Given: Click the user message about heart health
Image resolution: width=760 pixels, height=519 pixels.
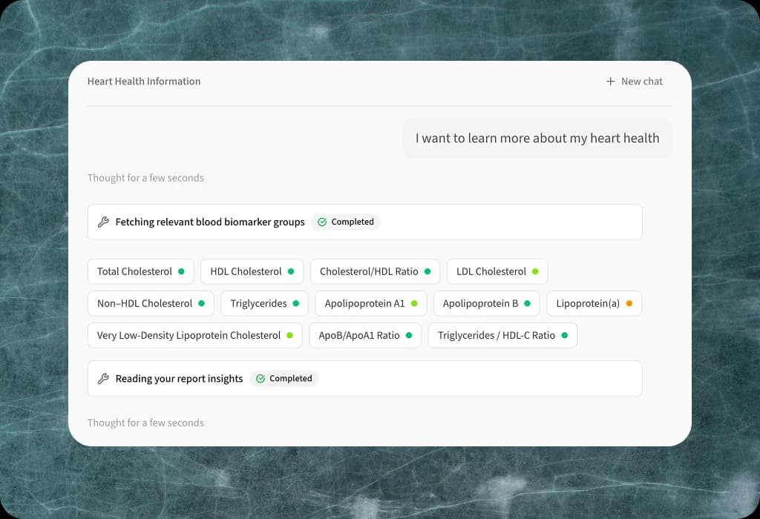Looking at the screenshot, I should (537, 138).
